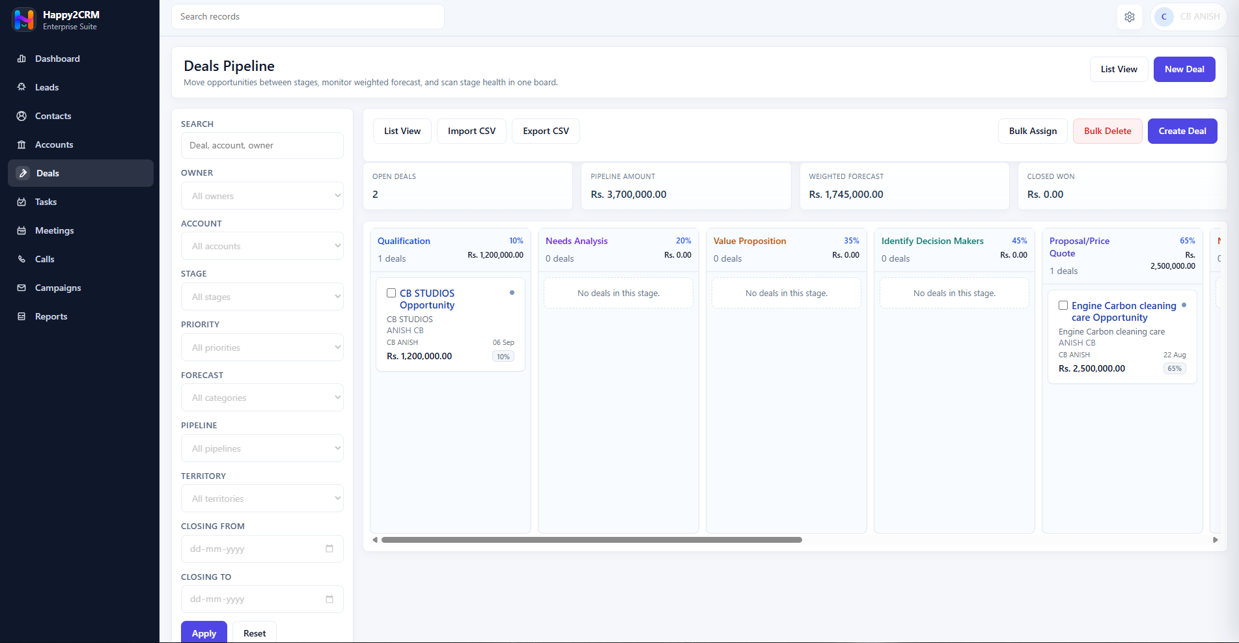Expand the All owners dropdown
Screen dimensions: 1239x643
coord(262,196)
